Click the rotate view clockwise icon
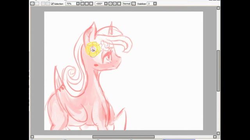 (115, 3)
